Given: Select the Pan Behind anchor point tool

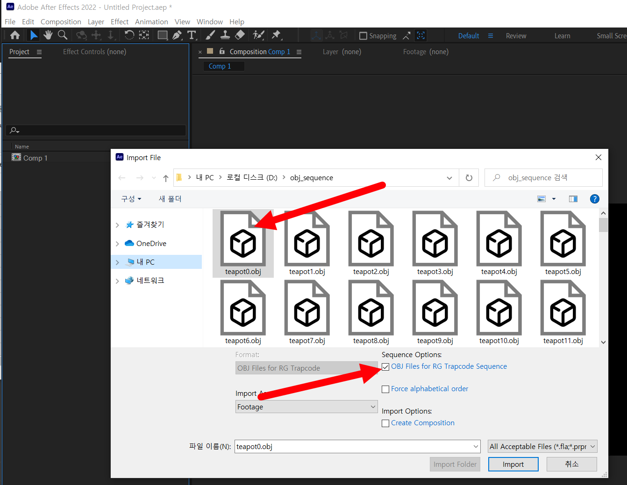Looking at the screenshot, I should [x=144, y=35].
